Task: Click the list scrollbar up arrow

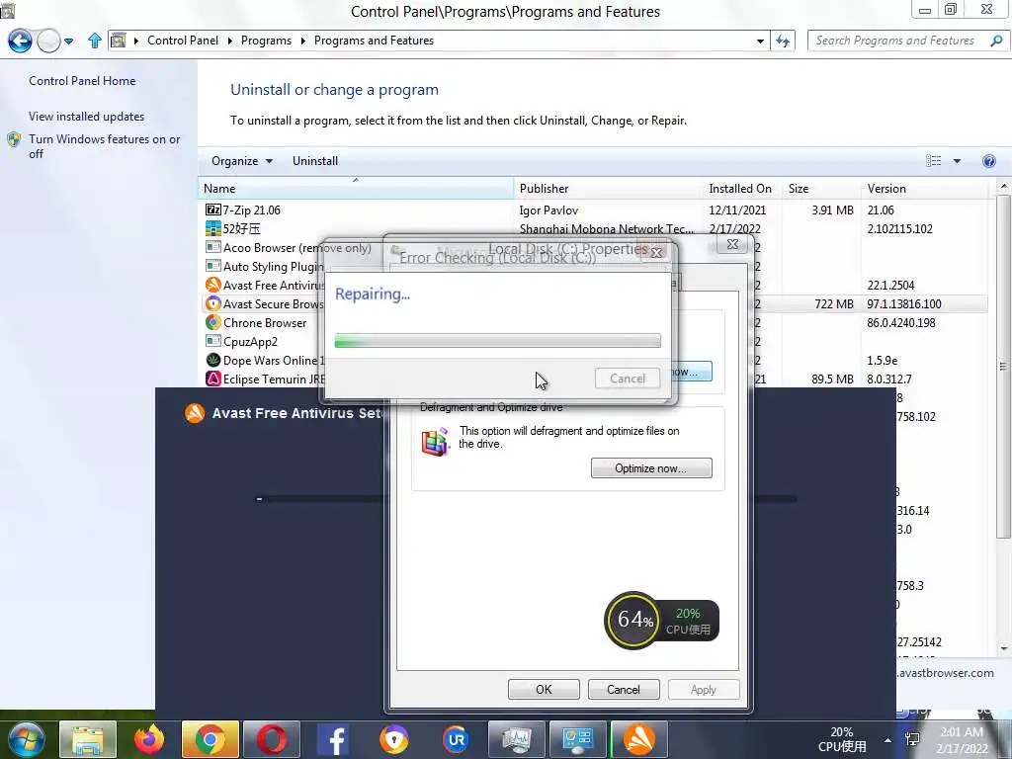Action: tap(1004, 187)
